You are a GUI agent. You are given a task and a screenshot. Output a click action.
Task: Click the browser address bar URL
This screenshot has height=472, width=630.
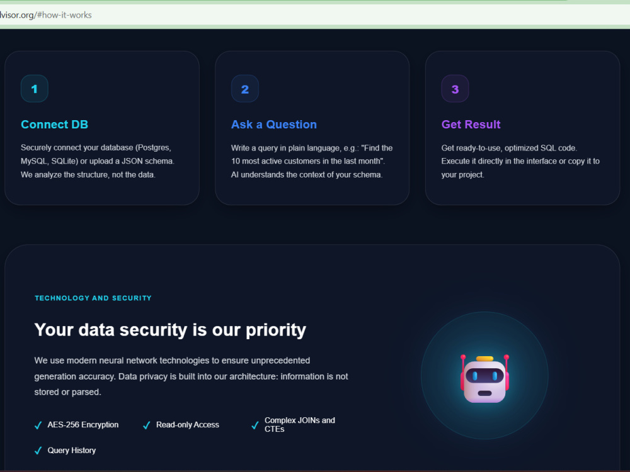[46, 15]
